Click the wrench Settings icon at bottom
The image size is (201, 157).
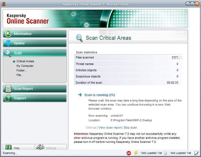[x=40, y=147]
